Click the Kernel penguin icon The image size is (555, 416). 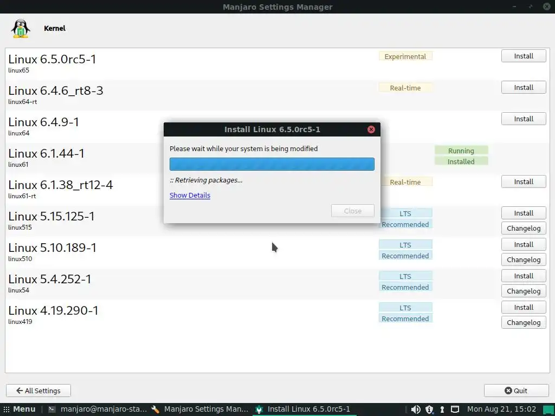pos(21,28)
